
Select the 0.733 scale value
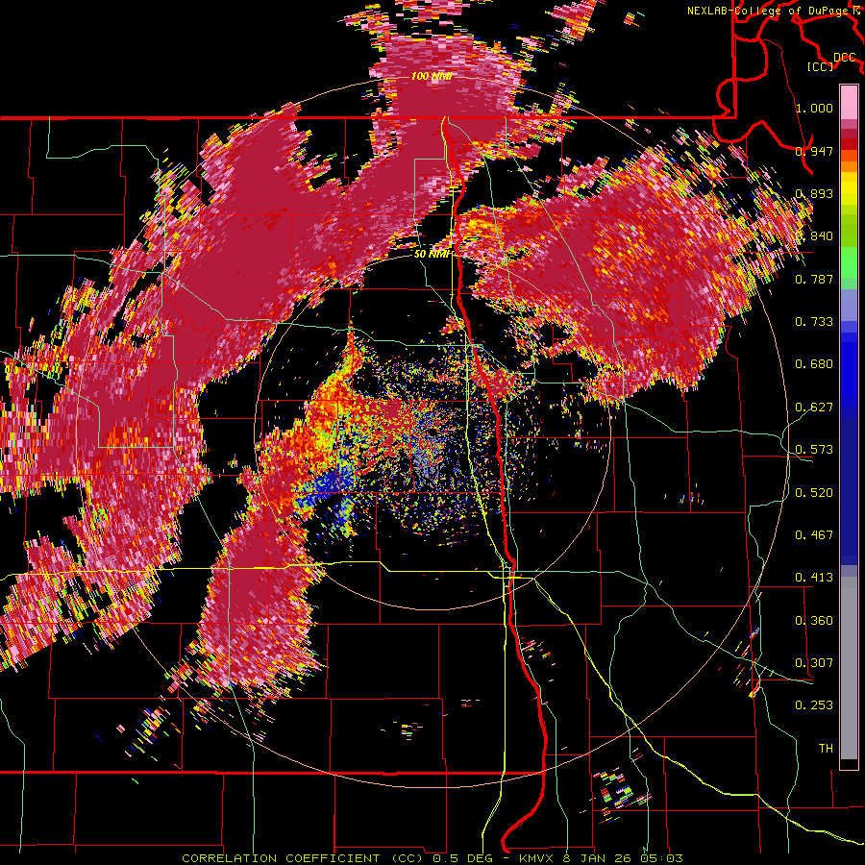[814, 322]
